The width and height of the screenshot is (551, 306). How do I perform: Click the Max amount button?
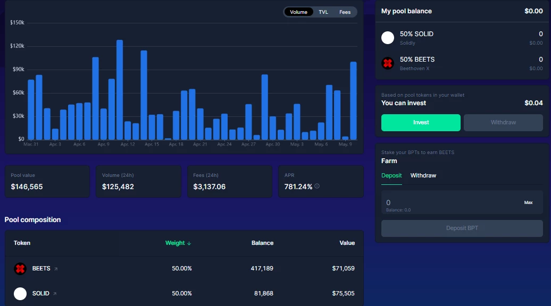pos(528,202)
